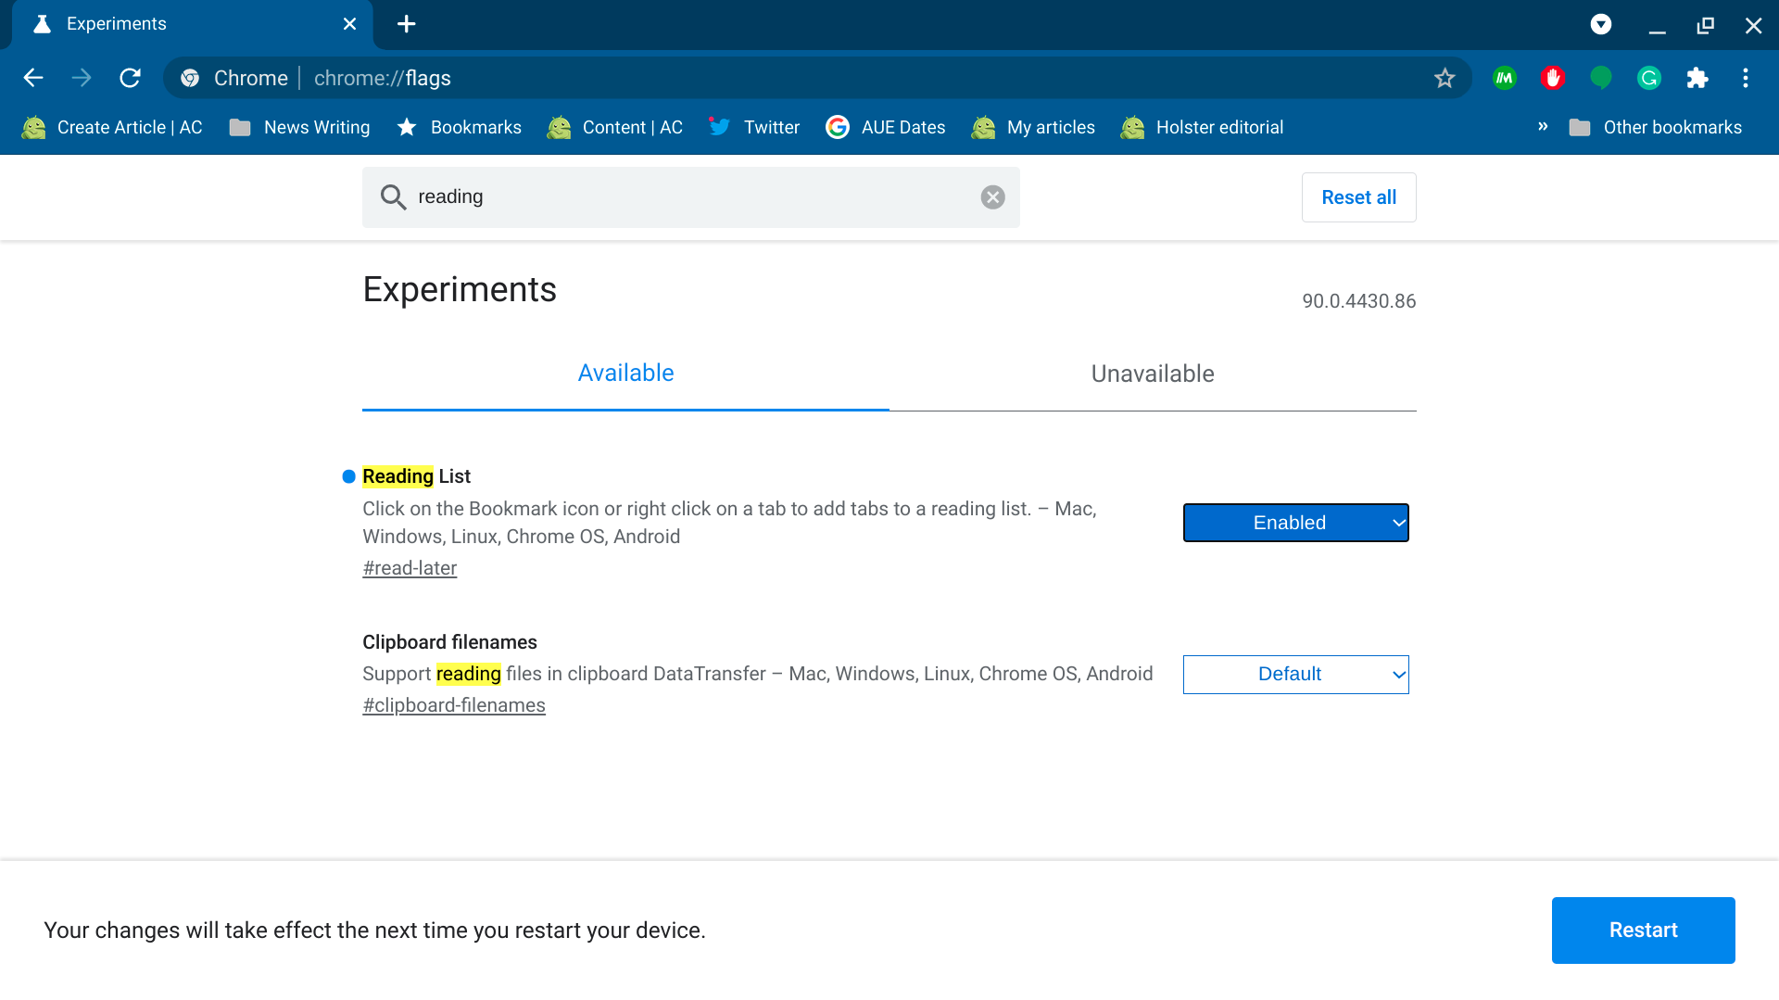Open the AUE Dates bookmark

(x=885, y=128)
